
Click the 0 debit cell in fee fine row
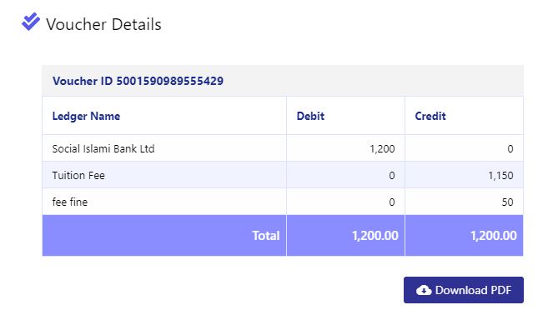391,202
